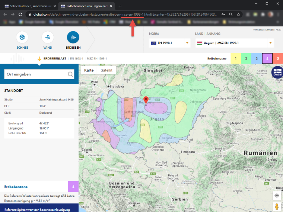Select blue Erdbebenzone 3 swatch
This screenshot has width=283, height=212.
tap(257, 59)
